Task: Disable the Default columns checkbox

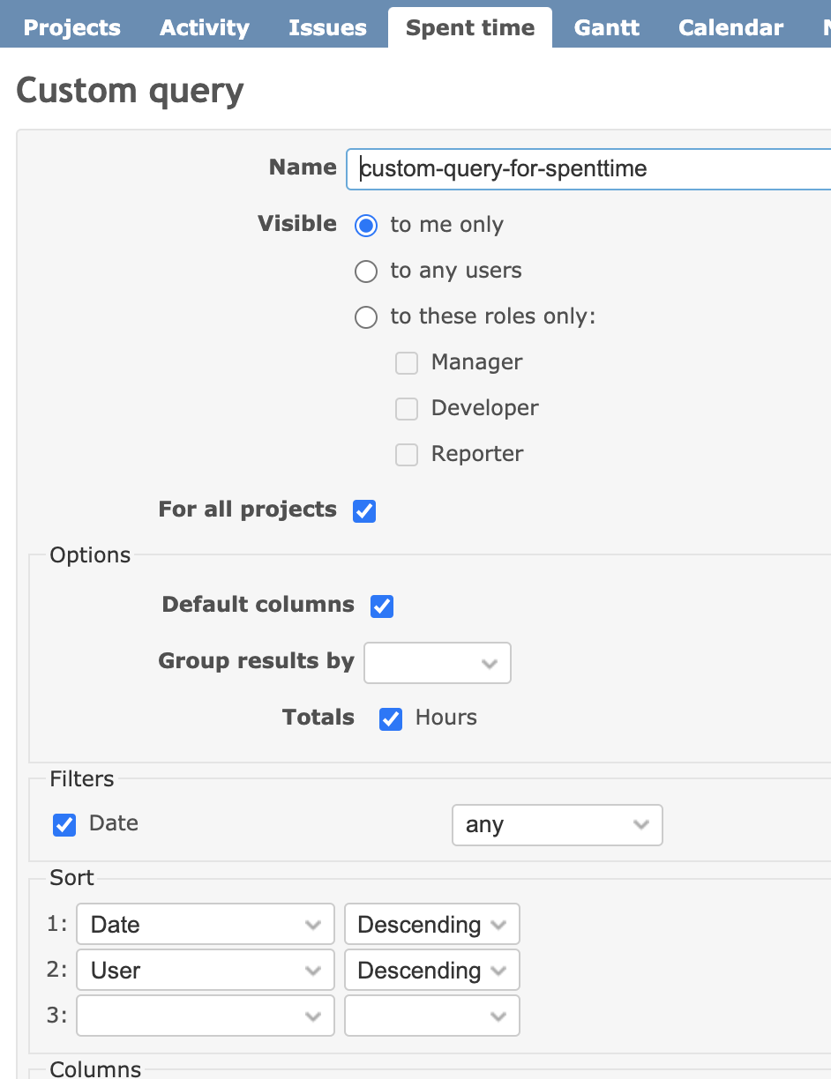Action: [382, 606]
